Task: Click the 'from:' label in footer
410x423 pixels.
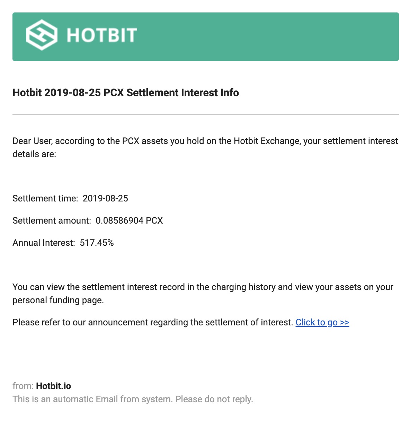Action: 23,386
